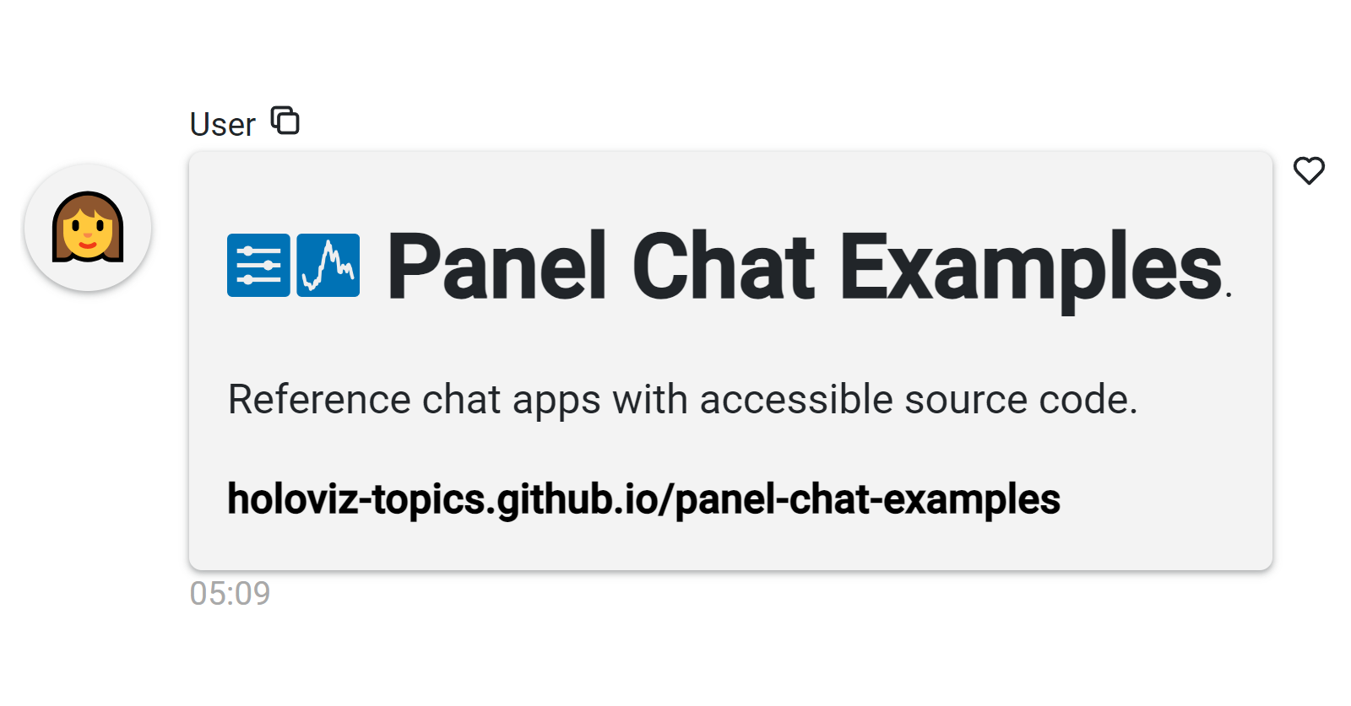Select the "User" name label
The image size is (1351, 706).
[222, 125]
